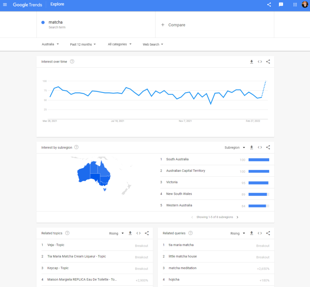Viewport: 310px width, 287px height.
Task: Open the Google account avatar
Action: point(305,5)
